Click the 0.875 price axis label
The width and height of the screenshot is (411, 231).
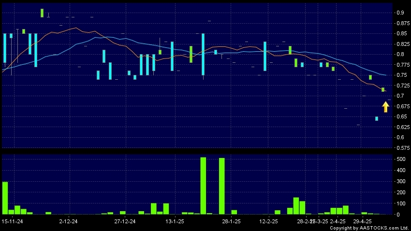[x=403, y=23]
